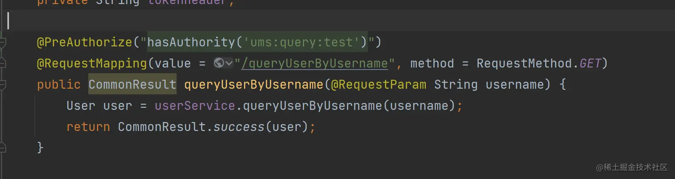This screenshot has height=179, width=675.
Task: Open the /queryUserByUsername URL link
Action: click(x=315, y=64)
